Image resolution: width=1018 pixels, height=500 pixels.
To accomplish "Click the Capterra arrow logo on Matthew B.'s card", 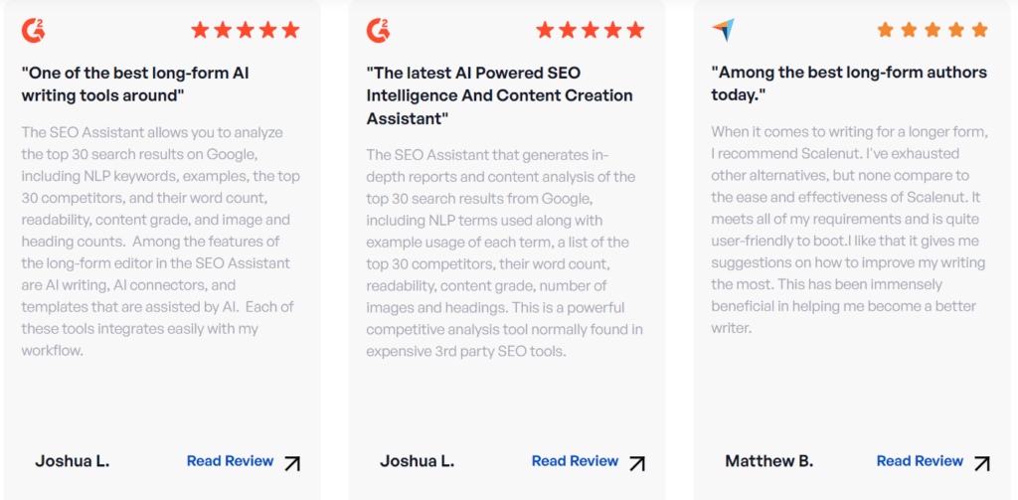I will [723, 30].
